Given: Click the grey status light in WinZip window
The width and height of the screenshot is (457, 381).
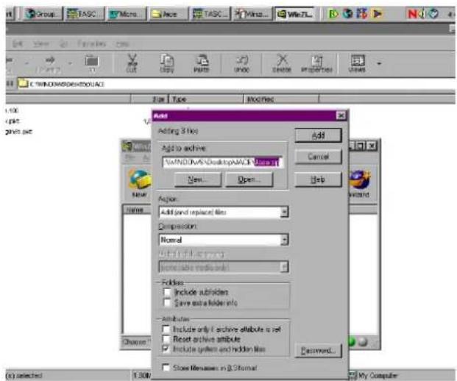Looking at the screenshot, I should click(363, 342).
